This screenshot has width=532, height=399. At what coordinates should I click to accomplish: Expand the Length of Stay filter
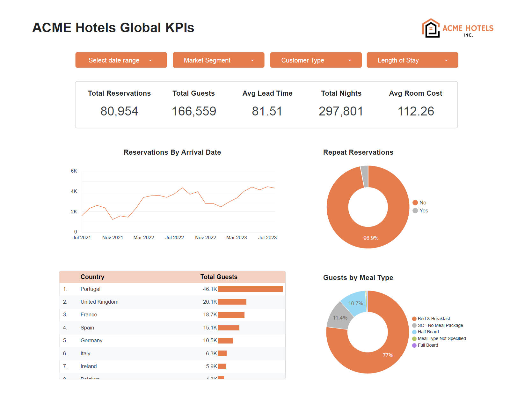tap(412, 60)
